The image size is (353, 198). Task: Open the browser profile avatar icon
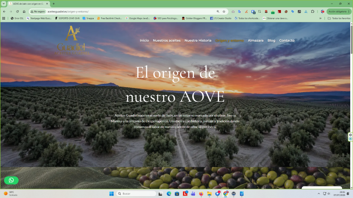(322, 11)
